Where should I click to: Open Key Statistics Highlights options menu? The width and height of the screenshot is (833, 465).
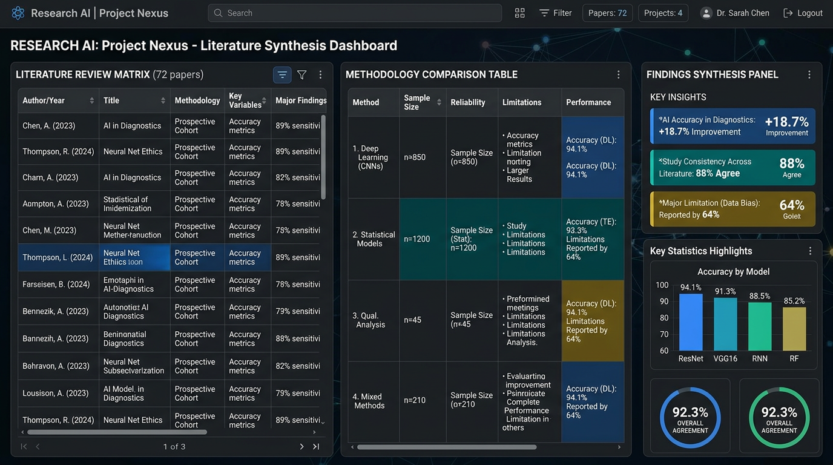[x=810, y=251]
